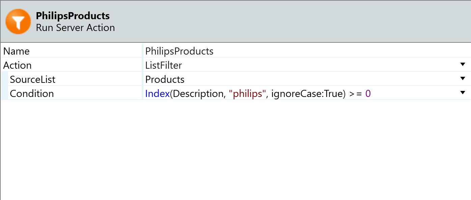Viewport: 471px width, 200px height.
Task: Expand the SourceList dropdown arrow
Action: 463,79
